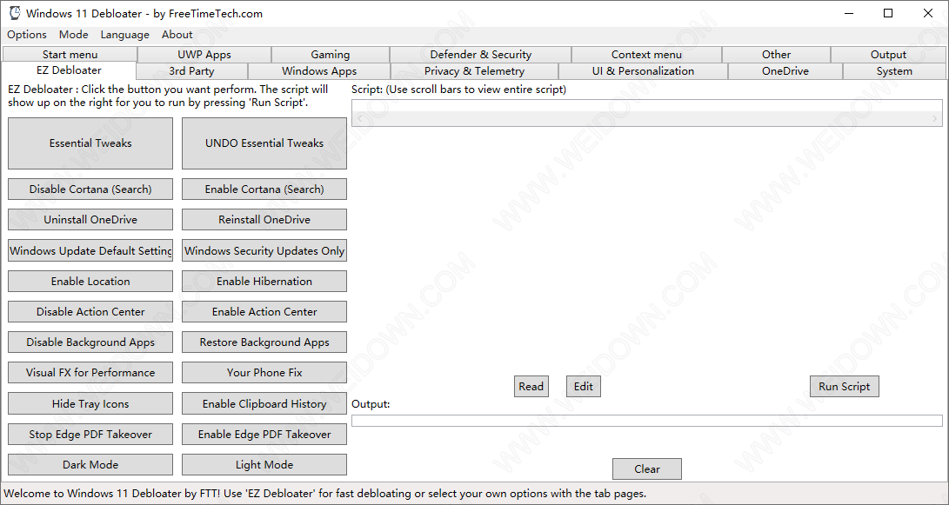
Task: Click the Edit script button
Action: tap(583, 387)
